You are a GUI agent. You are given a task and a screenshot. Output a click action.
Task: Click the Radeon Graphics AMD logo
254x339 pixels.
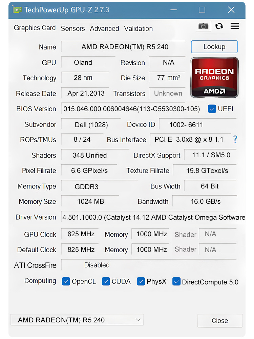(214, 77)
